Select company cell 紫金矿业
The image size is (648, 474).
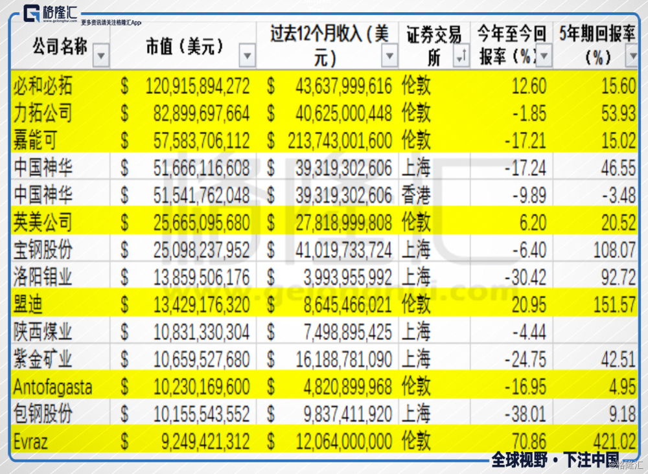43,359
